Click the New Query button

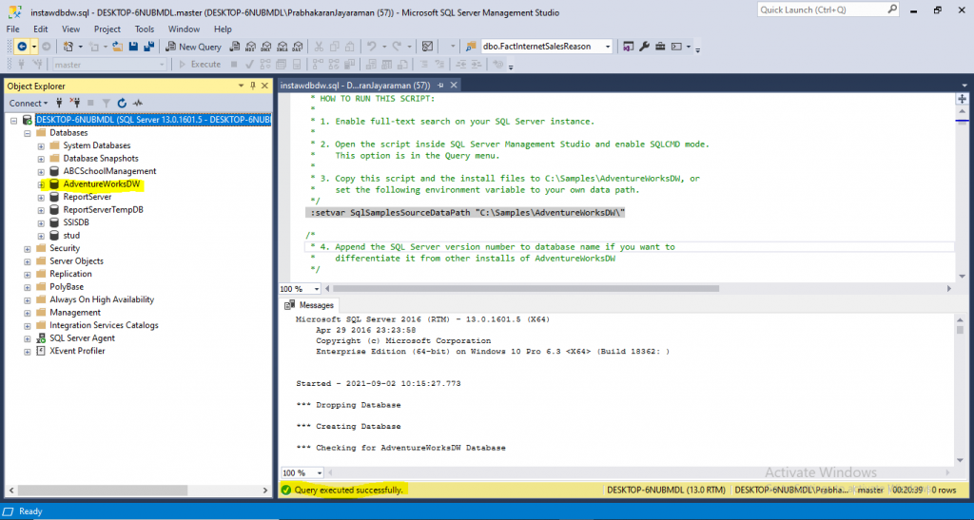193,47
